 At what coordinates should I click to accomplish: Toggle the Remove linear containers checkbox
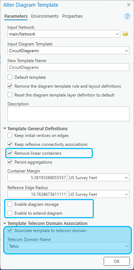click(10, 153)
